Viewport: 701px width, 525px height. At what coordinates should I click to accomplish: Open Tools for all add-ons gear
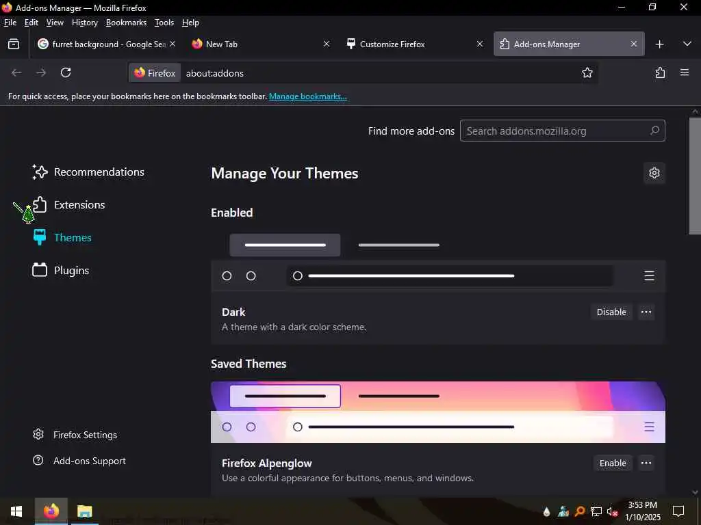coord(654,173)
